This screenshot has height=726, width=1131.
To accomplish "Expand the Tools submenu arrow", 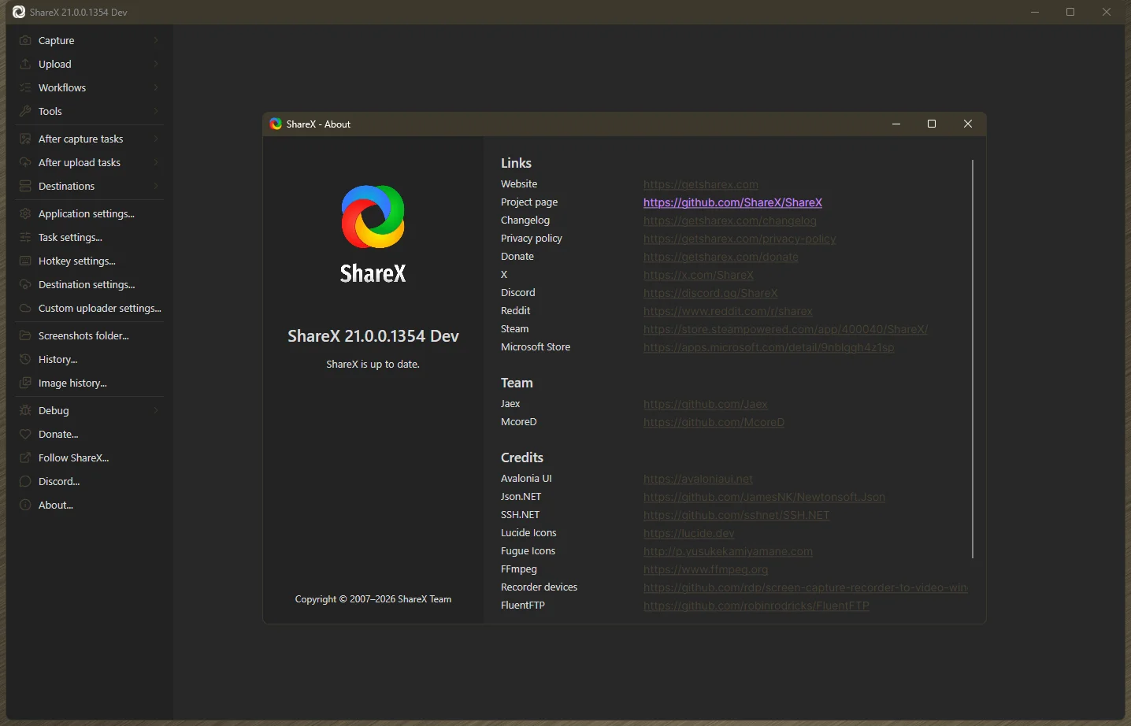I will (x=156, y=111).
